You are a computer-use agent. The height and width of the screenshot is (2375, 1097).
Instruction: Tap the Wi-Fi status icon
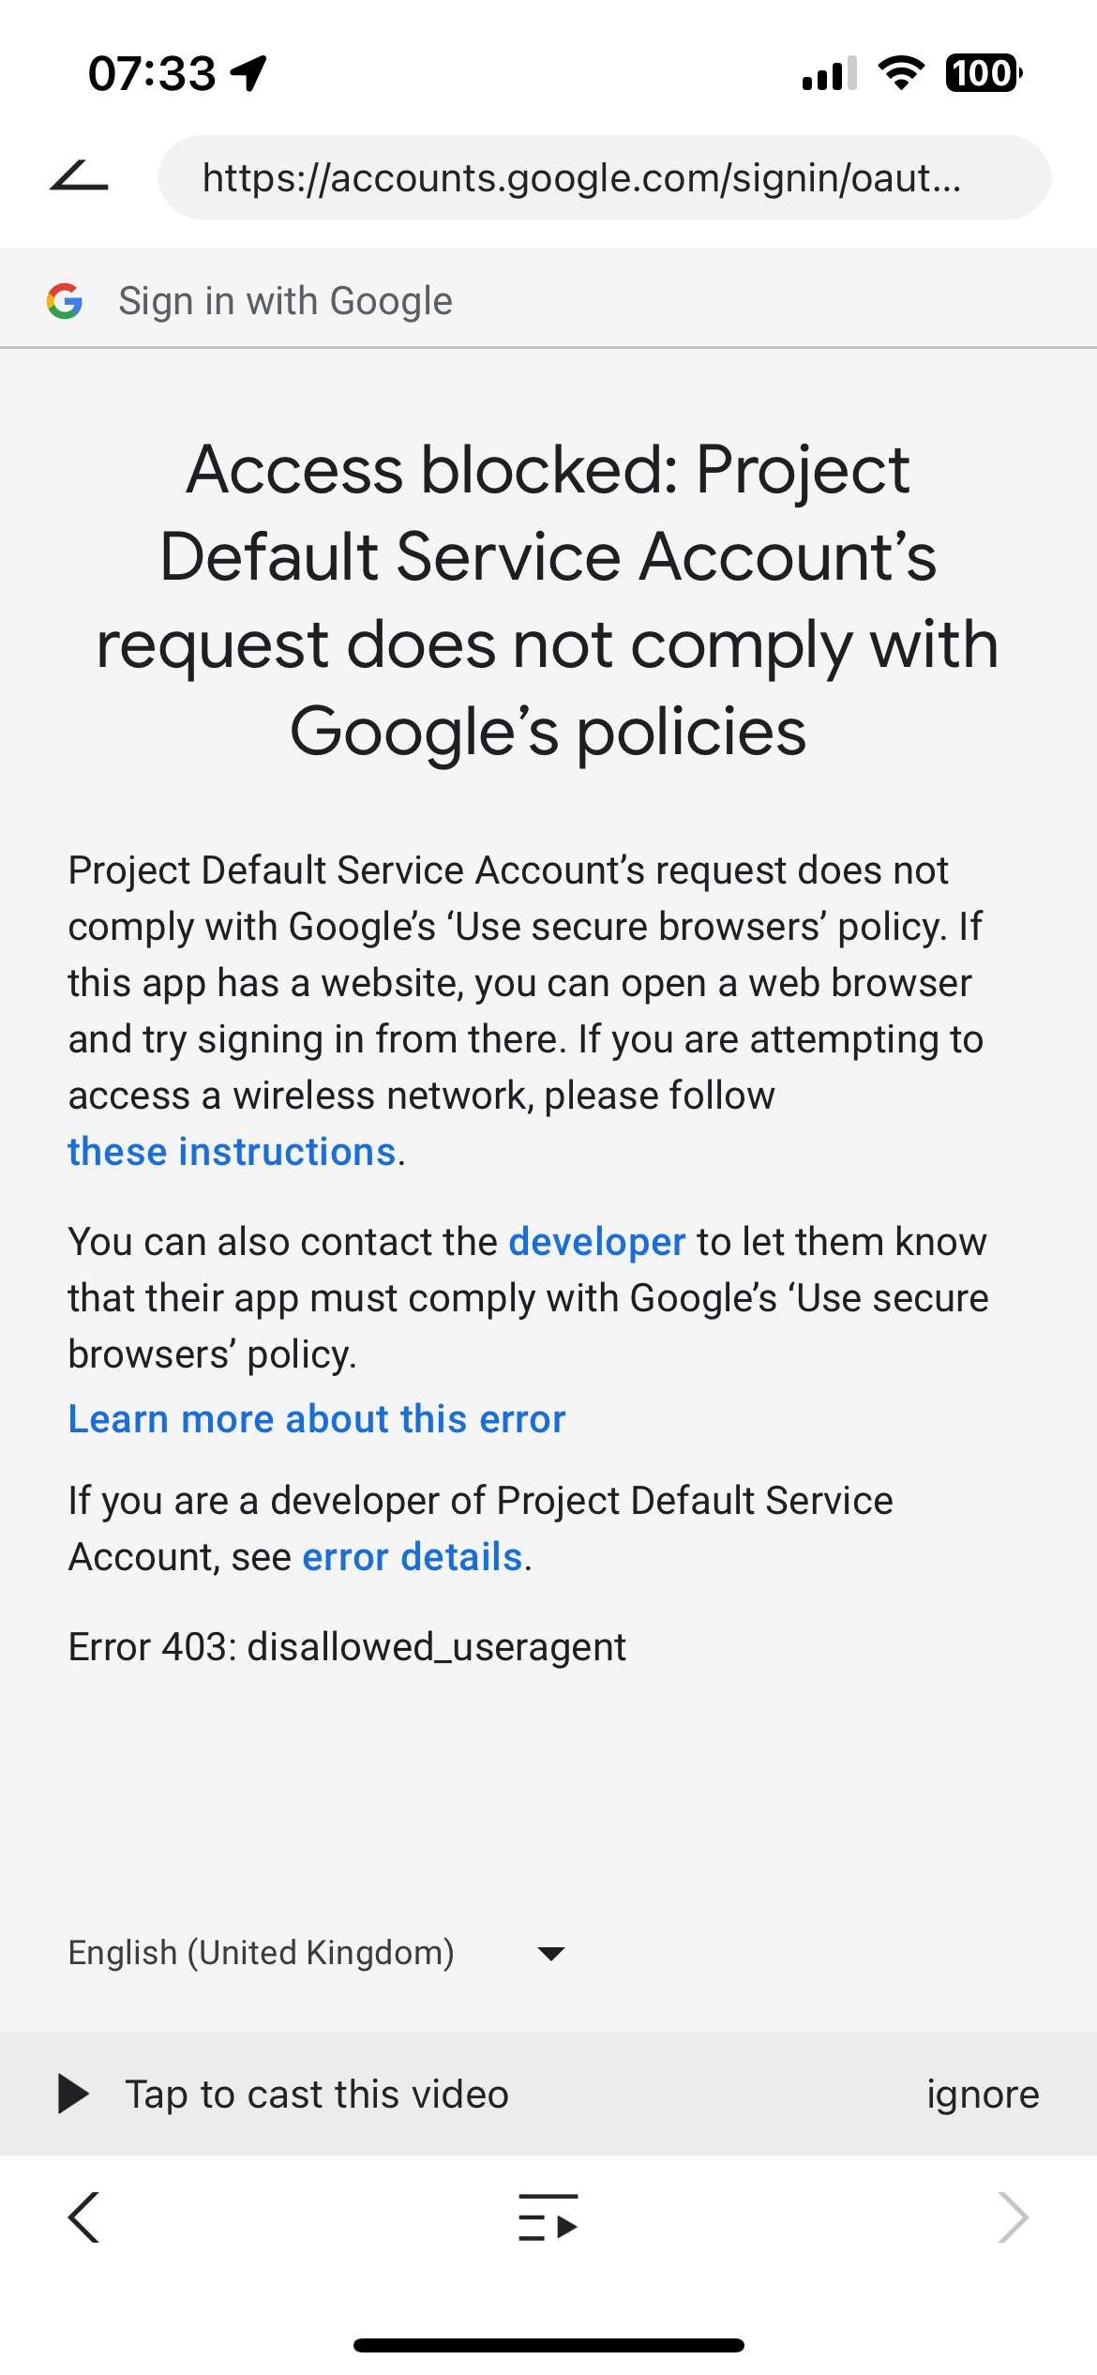(x=901, y=73)
